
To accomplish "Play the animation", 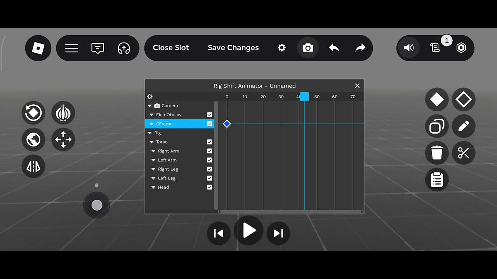I will (x=248, y=231).
